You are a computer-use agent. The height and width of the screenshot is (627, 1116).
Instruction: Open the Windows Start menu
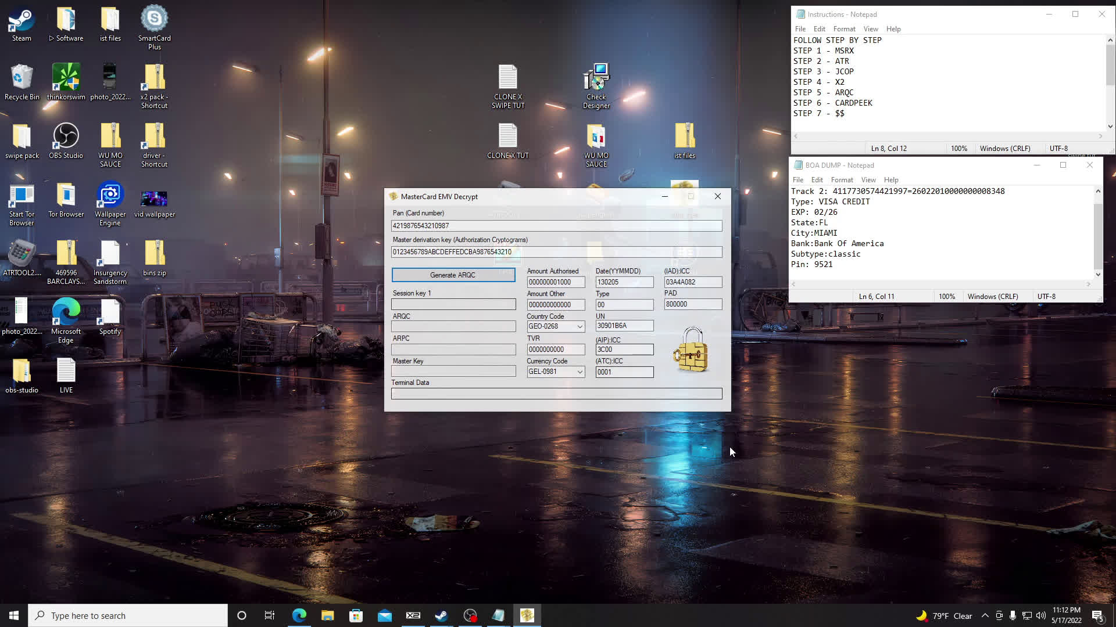14,615
